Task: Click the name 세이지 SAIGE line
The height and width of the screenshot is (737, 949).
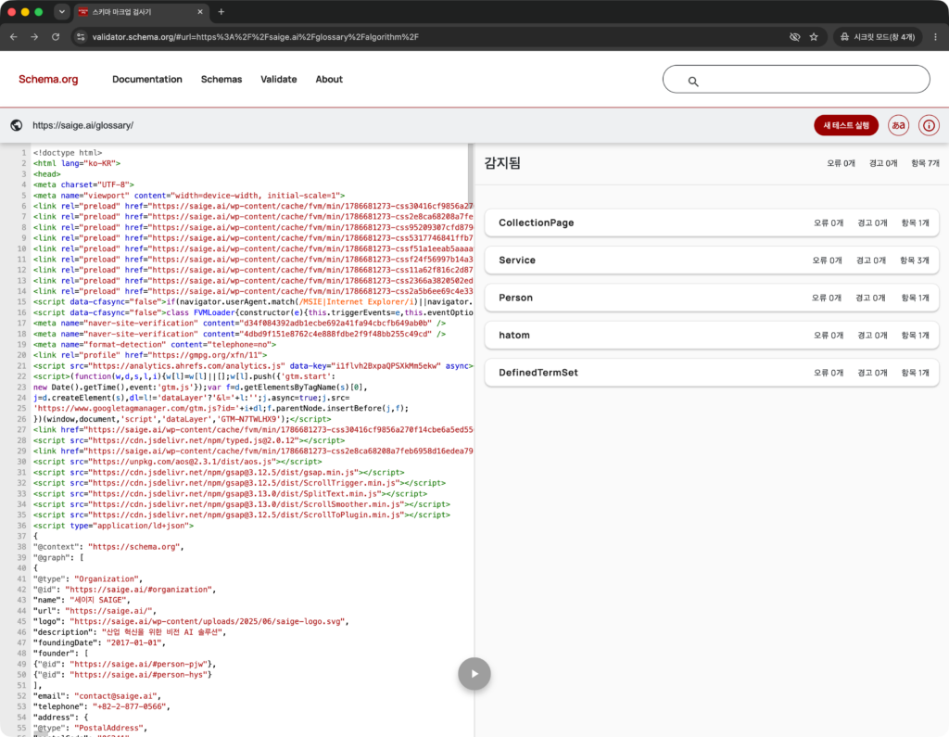Action: (x=82, y=600)
